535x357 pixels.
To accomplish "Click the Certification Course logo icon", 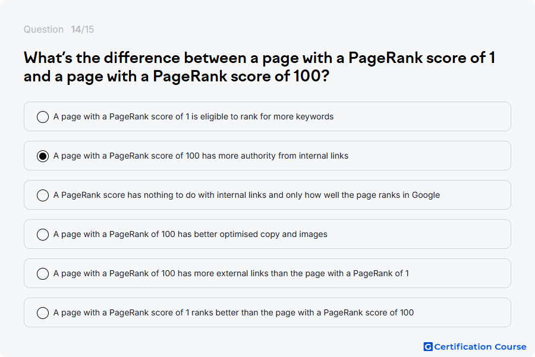I will click(x=428, y=347).
